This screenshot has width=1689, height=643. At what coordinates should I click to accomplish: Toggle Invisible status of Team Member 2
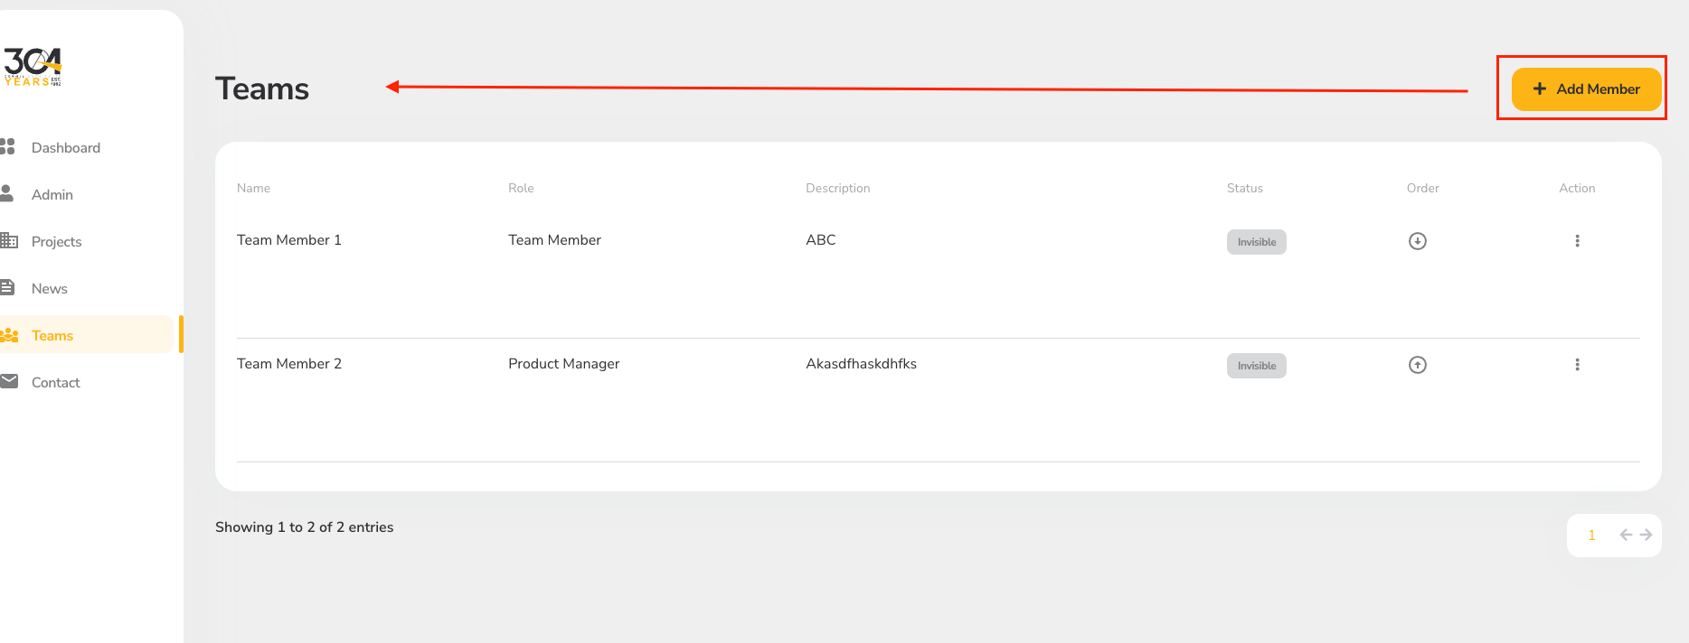click(x=1256, y=366)
